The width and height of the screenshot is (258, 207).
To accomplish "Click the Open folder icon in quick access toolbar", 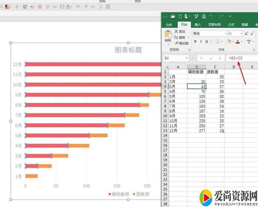I will click(x=172, y=16).
